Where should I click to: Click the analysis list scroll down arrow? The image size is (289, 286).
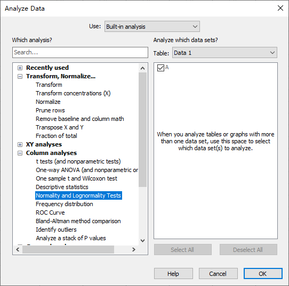pyautogui.click(x=142, y=241)
